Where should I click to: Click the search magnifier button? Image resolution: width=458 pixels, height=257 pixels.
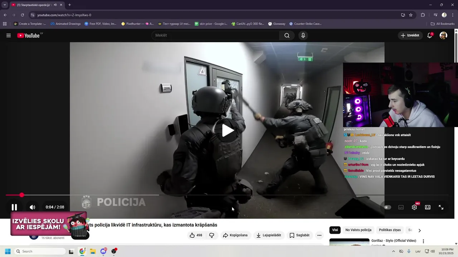point(287,35)
